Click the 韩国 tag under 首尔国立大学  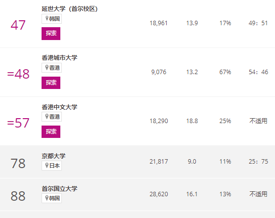click(51, 198)
